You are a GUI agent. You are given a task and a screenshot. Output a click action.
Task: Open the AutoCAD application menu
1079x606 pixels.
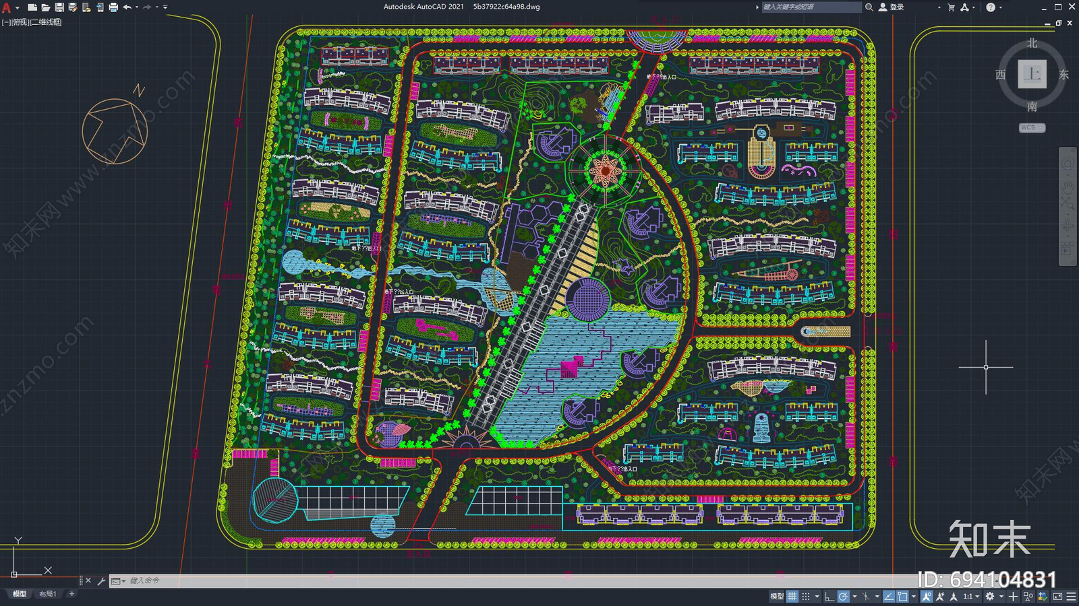tap(7, 7)
